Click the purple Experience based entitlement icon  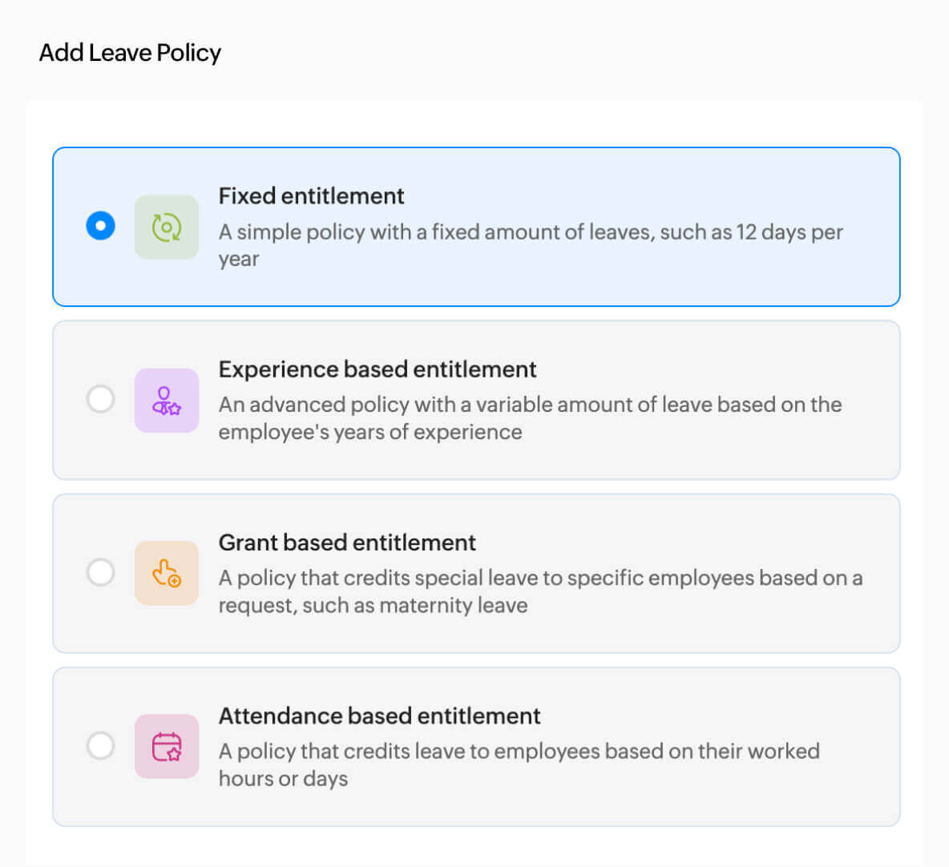(x=166, y=400)
